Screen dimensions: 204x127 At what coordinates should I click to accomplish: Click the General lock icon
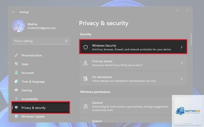click(x=86, y=106)
